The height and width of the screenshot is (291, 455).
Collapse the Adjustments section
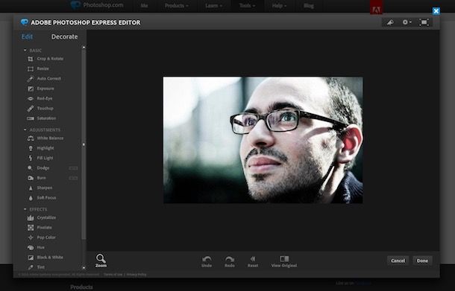[25, 129]
